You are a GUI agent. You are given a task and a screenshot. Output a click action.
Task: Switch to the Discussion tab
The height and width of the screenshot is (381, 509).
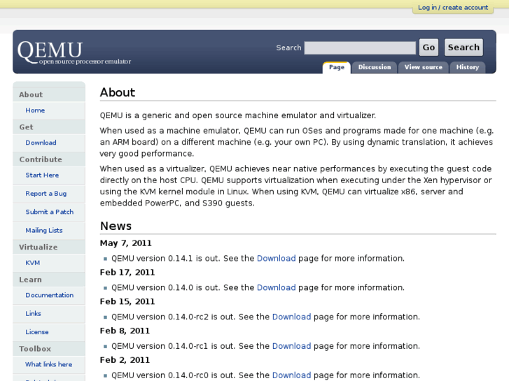pos(375,67)
